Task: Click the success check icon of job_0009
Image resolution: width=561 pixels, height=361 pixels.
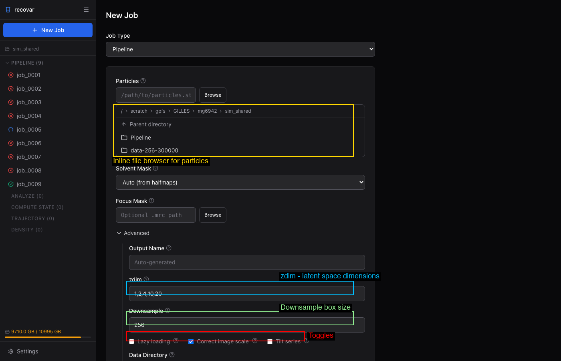Action: coord(11,184)
